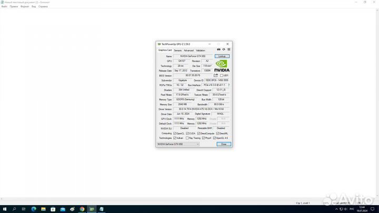Switch to the Sensors tab
Viewport: 379px width, 213px height.
[178, 50]
